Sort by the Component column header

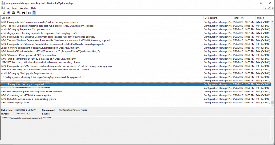tap(218, 18)
